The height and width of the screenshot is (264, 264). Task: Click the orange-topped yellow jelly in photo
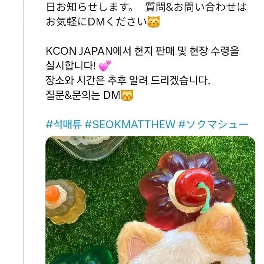pos(65,201)
